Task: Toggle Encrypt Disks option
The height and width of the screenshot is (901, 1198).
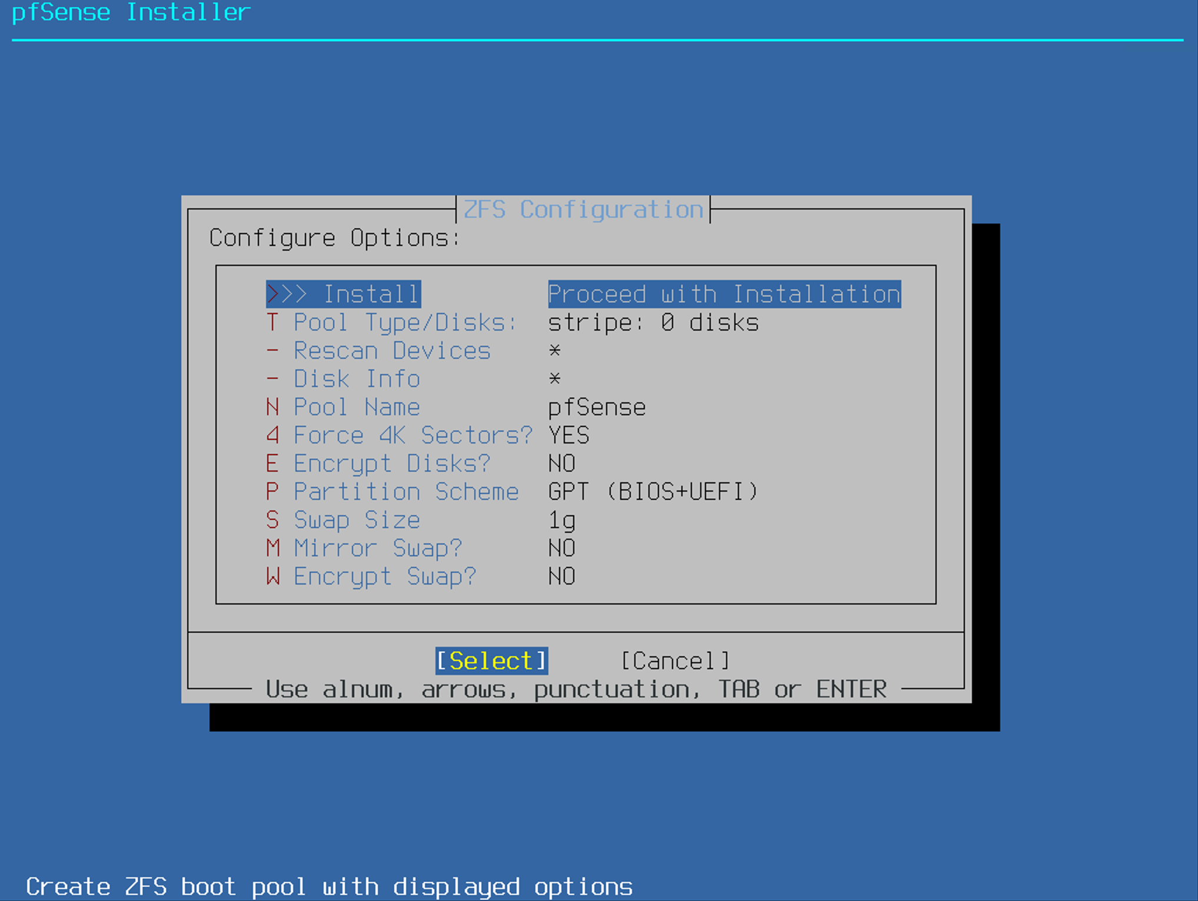Action: coord(392,463)
